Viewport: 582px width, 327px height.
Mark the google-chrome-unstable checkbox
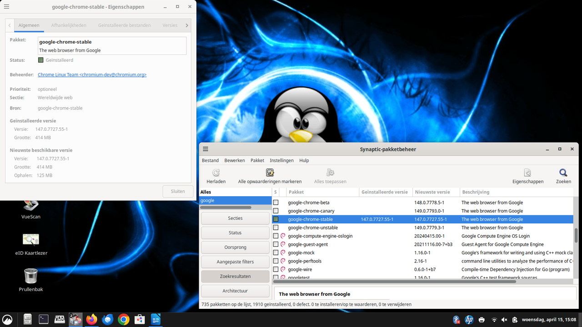coord(276,228)
